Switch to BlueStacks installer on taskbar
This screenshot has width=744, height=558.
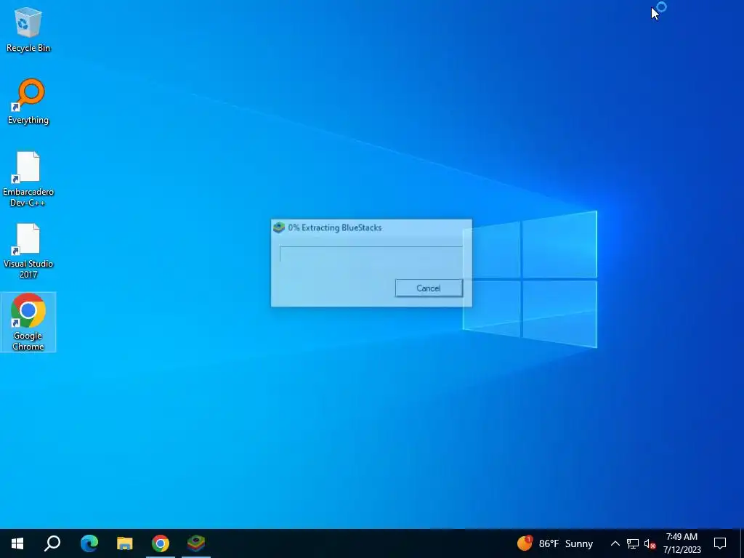coord(196,543)
